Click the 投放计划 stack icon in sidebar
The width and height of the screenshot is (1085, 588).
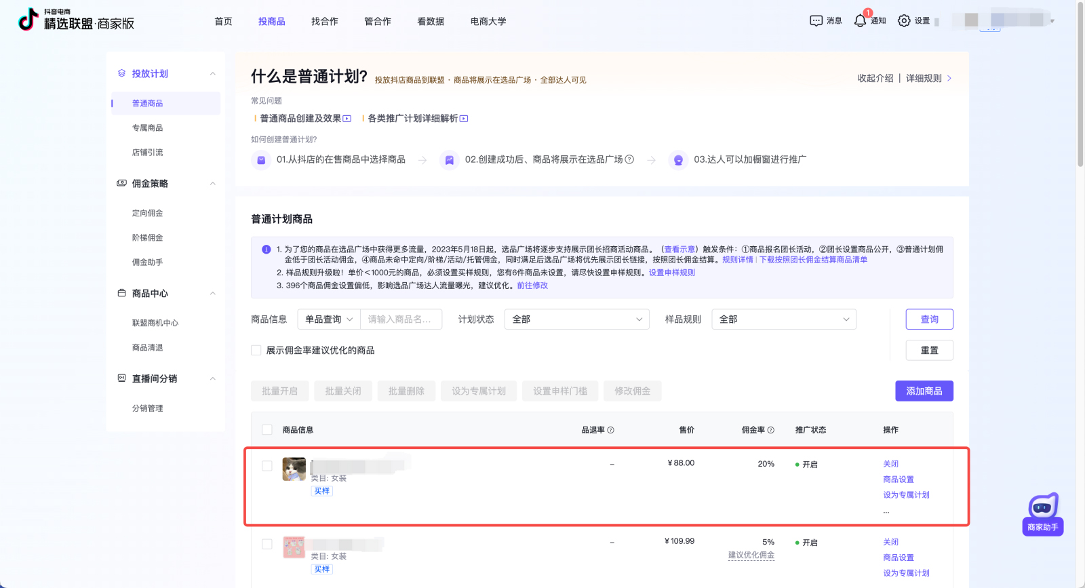click(x=122, y=73)
